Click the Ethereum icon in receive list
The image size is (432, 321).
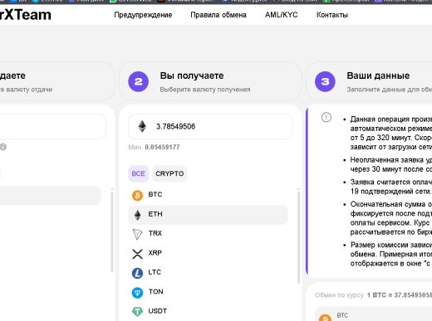[x=137, y=215]
